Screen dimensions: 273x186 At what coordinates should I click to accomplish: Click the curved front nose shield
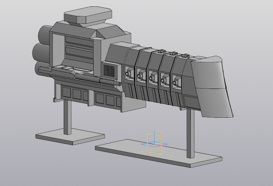tap(212, 87)
